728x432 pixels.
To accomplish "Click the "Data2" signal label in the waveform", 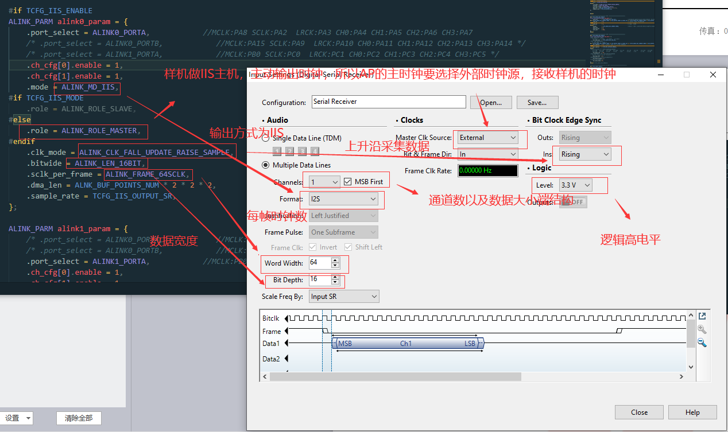I will [x=271, y=359].
